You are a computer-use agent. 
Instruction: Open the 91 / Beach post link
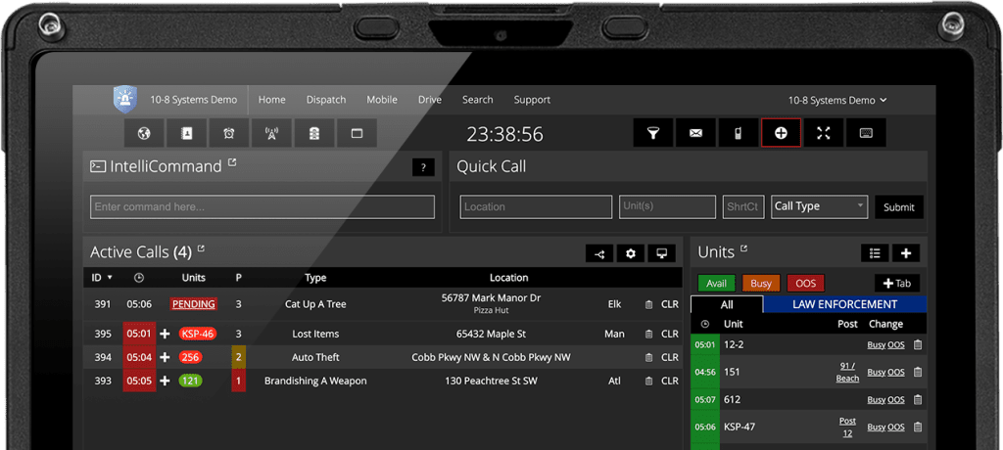click(847, 372)
